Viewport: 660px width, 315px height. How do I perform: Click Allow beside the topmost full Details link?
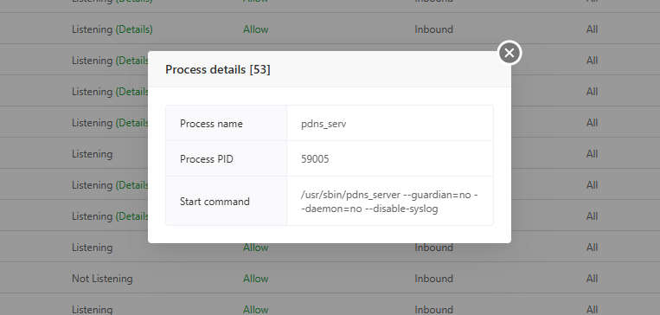pyautogui.click(x=255, y=29)
